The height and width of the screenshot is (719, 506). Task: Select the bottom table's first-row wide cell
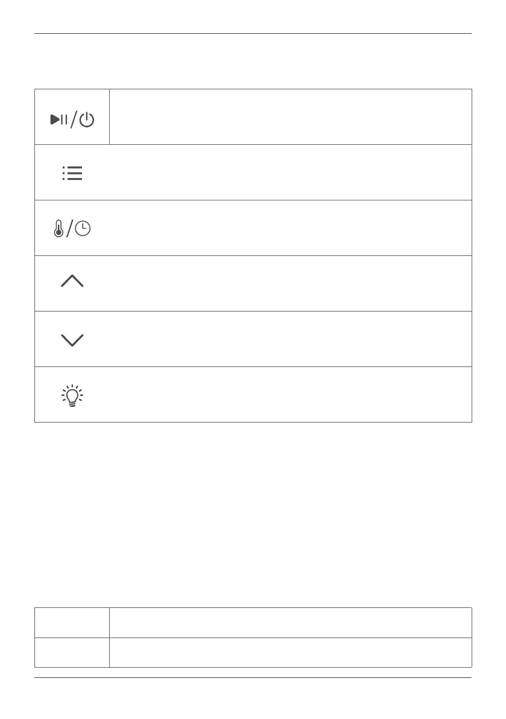(289, 622)
